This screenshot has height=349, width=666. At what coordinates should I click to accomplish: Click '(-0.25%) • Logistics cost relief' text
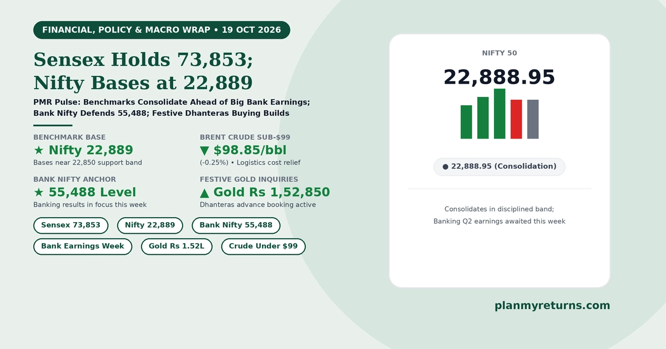click(x=250, y=163)
